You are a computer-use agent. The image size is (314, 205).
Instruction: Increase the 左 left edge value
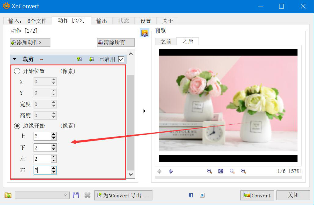pyautogui.click(x=53, y=157)
